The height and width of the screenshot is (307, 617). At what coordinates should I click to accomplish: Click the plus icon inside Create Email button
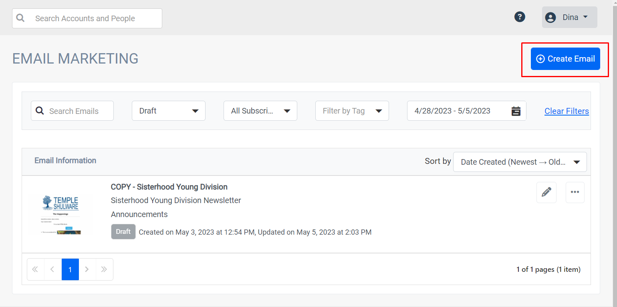(540, 58)
